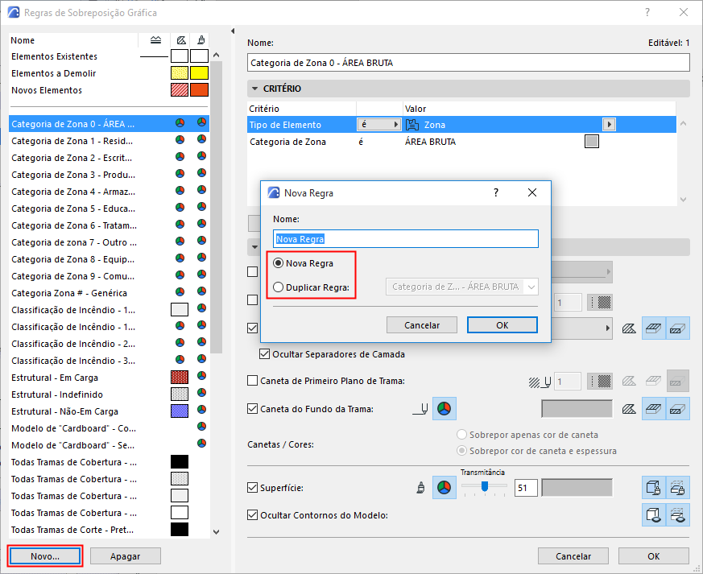The height and width of the screenshot is (574, 703).
Task: Click fill icon for Categoria de Zona 1 rule
Action: [180, 140]
